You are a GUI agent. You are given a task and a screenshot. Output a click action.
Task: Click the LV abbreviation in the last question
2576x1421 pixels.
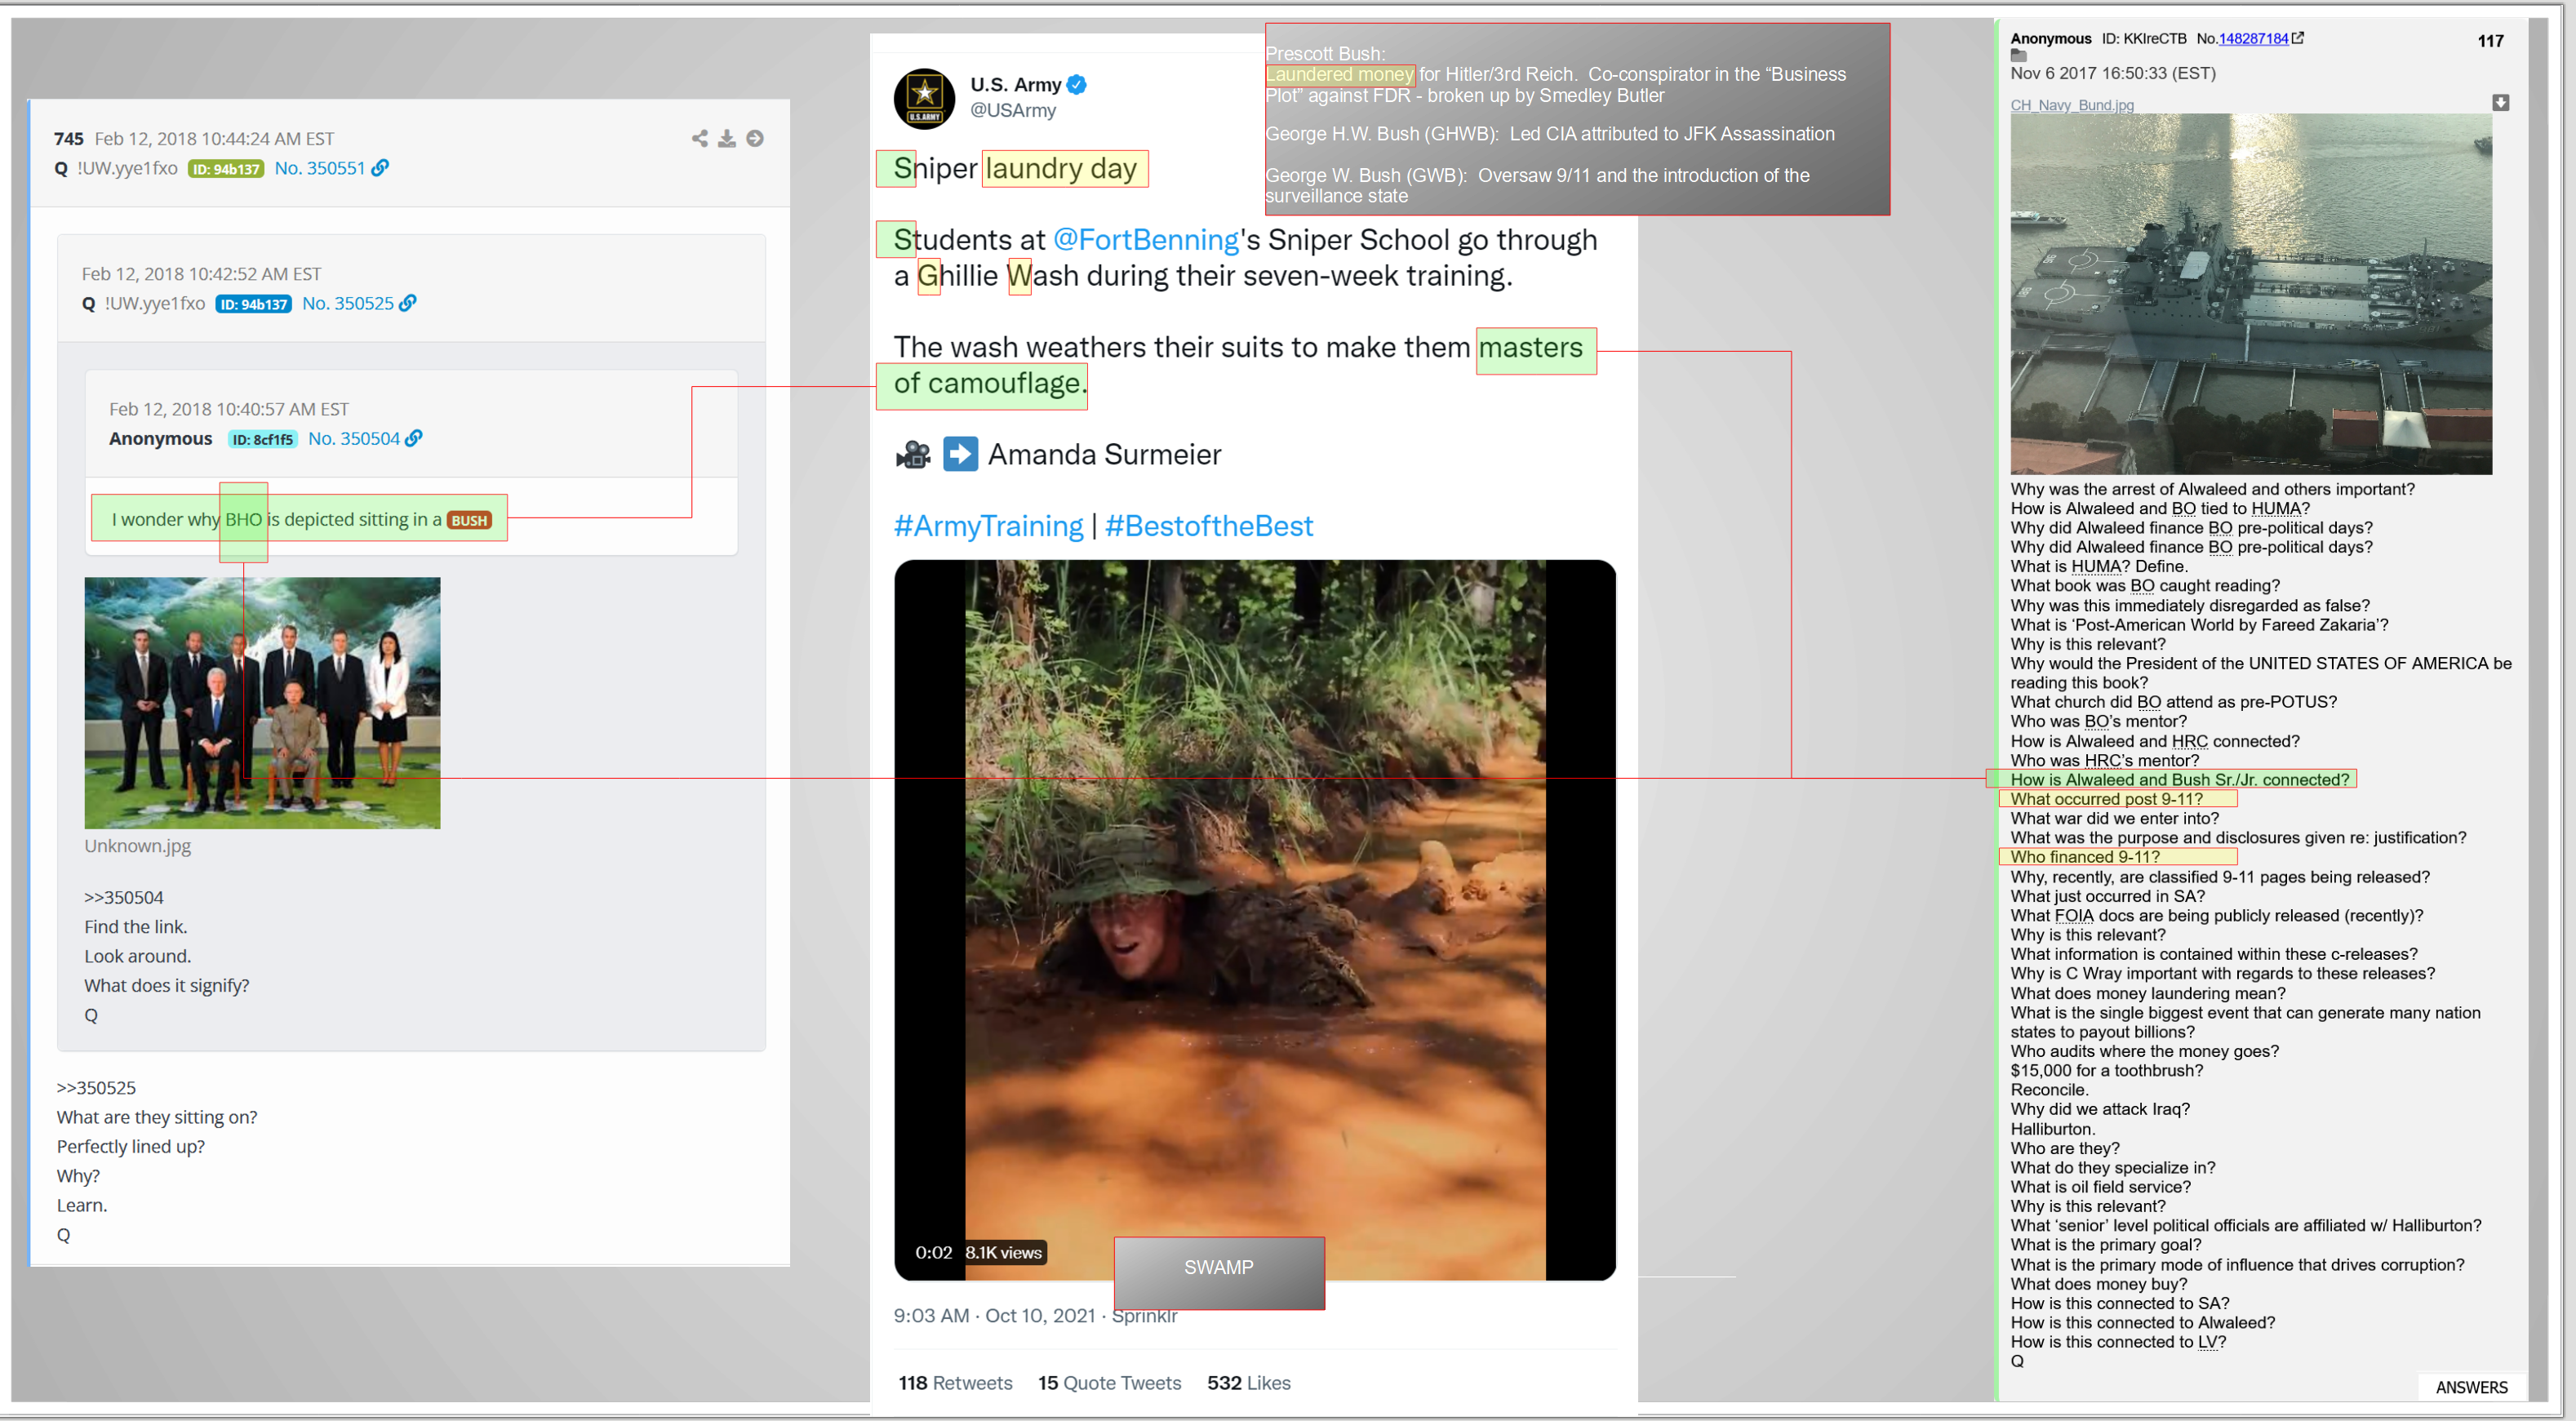point(2207,1342)
